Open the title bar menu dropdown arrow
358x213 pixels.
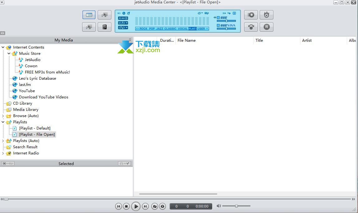coord(2,2)
